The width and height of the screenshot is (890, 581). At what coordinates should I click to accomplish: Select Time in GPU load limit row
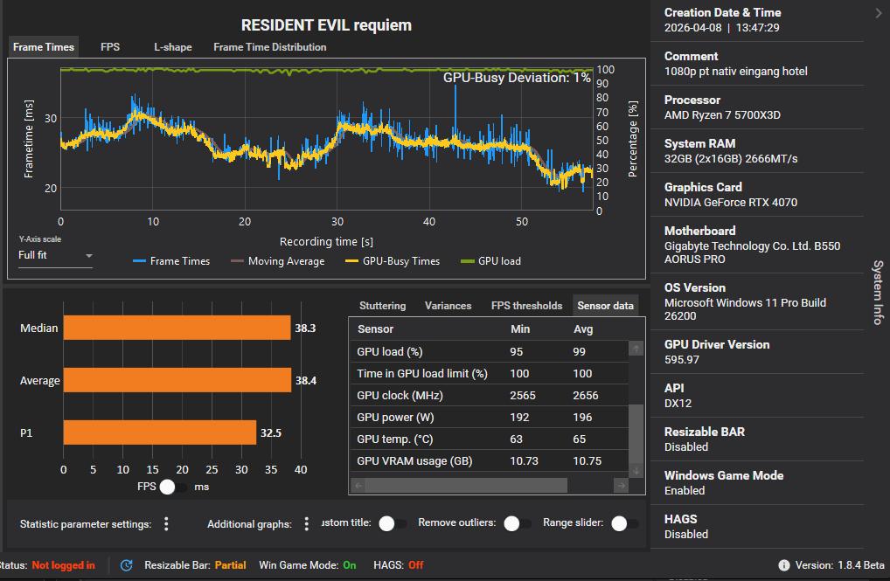click(x=490, y=373)
